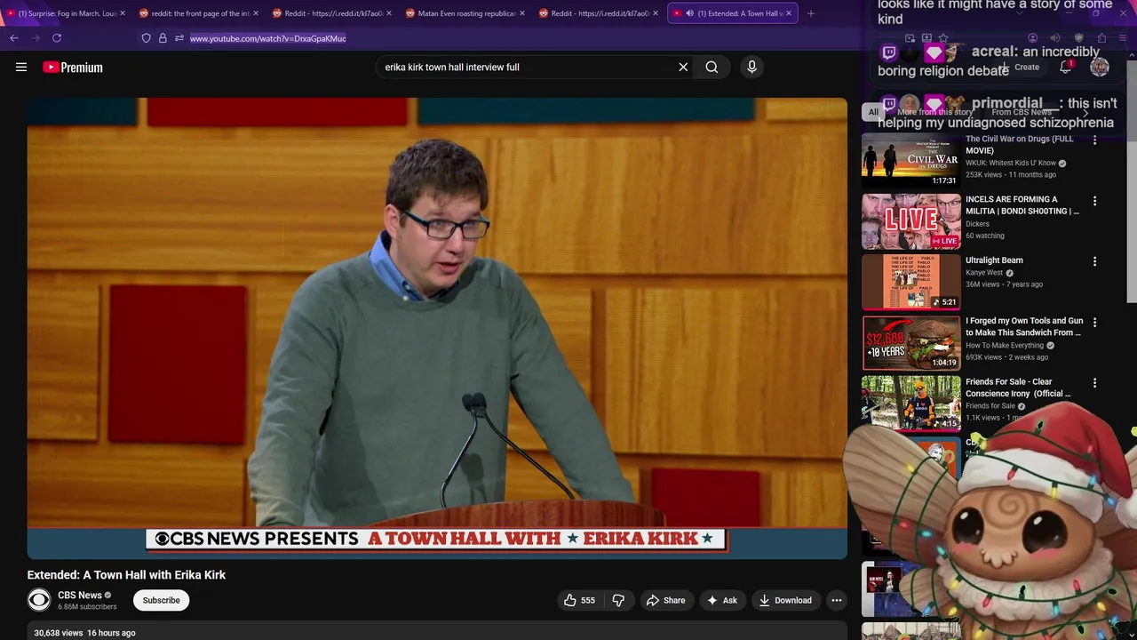Clear the search query with the X
The width and height of the screenshot is (1137, 640).
[683, 67]
